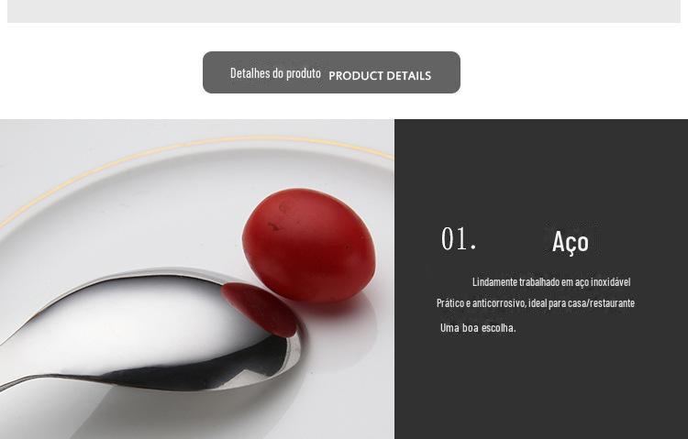Click 'Uma boa escolha.' text
This screenshot has width=688, height=439.
point(478,327)
